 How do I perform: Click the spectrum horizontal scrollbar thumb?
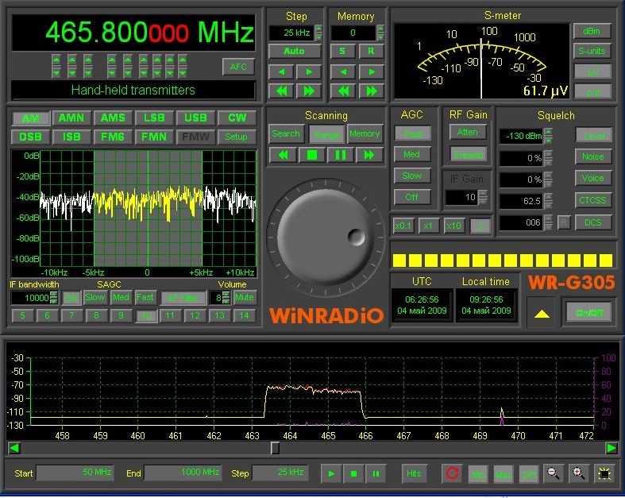point(275,448)
